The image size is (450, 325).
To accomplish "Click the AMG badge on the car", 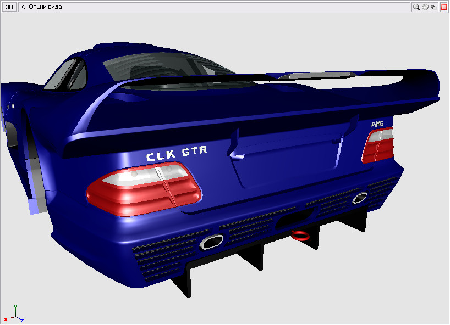I will 377,124.
